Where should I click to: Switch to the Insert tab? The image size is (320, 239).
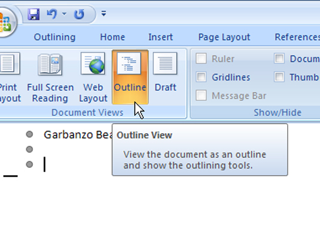pos(161,37)
